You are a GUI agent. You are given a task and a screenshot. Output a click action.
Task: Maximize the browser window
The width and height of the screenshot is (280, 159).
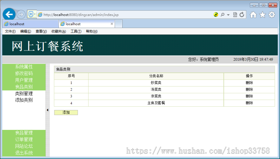pos(264,5)
